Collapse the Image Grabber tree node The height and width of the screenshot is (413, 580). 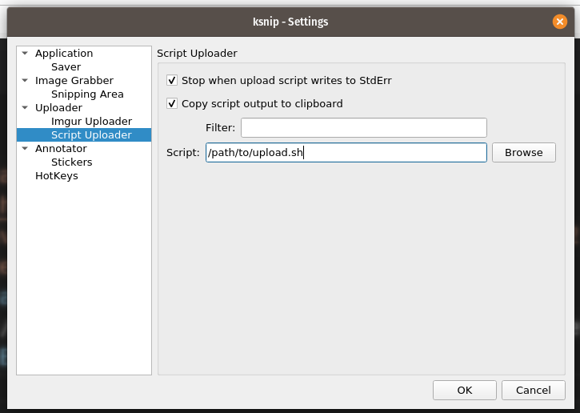(25, 80)
